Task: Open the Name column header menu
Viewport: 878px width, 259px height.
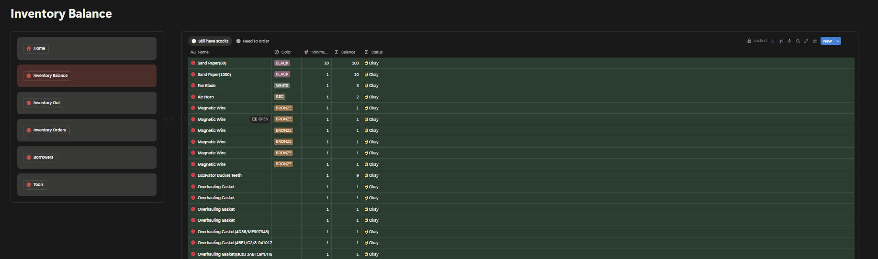Action: tap(230, 52)
